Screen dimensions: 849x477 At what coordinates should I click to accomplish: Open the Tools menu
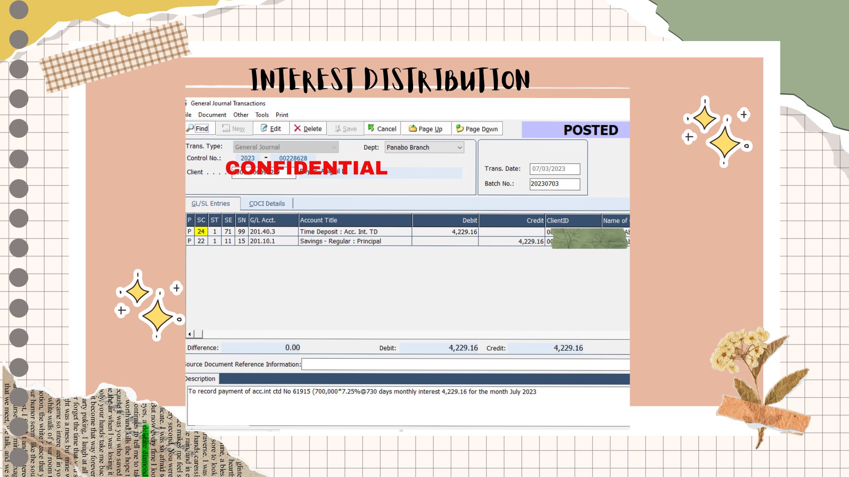[262, 115]
